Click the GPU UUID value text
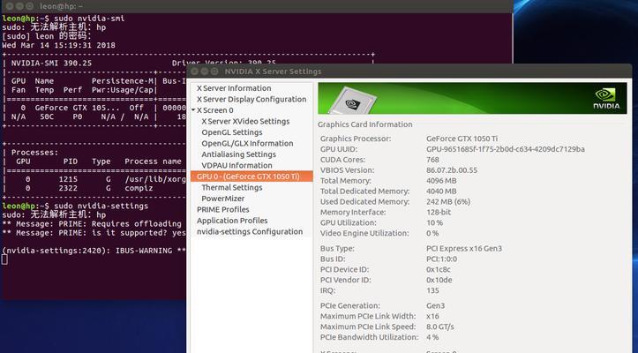Screen dimensions: 638x353 pos(506,149)
